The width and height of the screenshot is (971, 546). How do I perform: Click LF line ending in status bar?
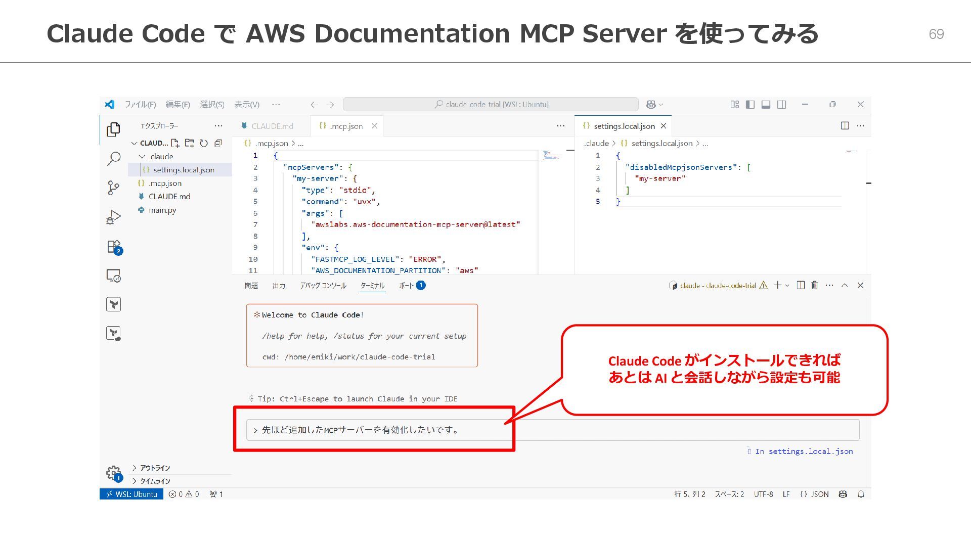click(x=786, y=494)
